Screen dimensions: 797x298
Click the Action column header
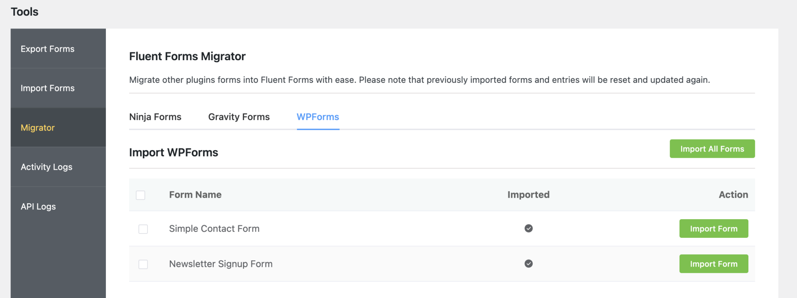tap(733, 195)
